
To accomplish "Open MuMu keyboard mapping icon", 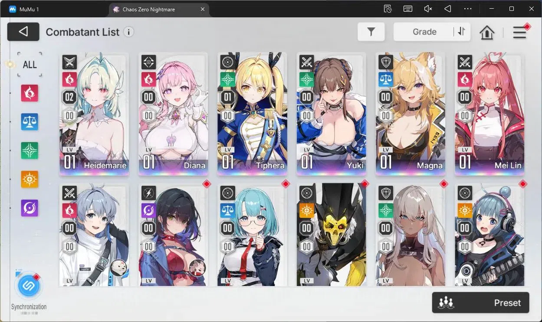I will pyautogui.click(x=408, y=9).
